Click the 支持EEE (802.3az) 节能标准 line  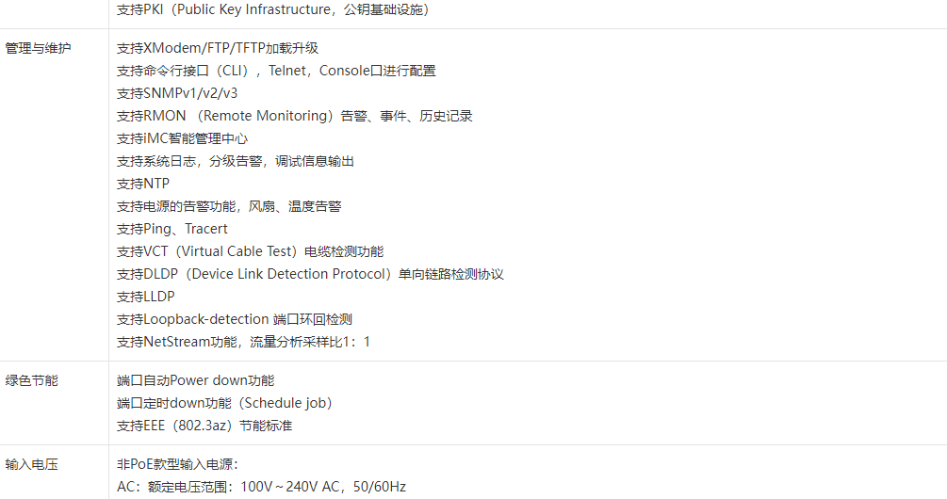(204, 426)
